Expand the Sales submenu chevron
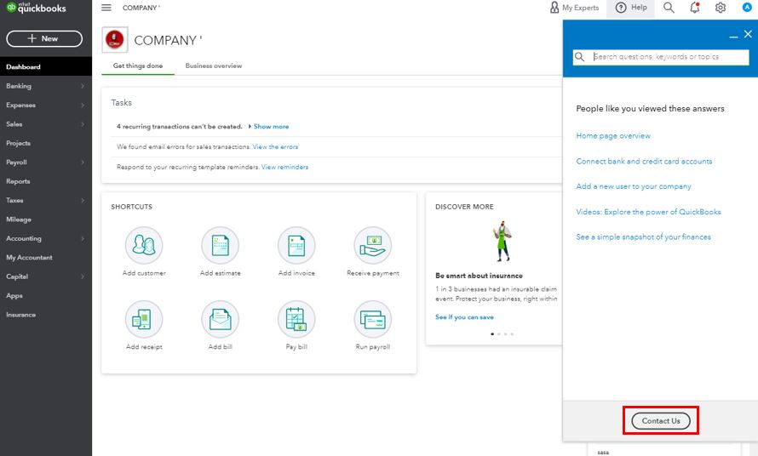The height and width of the screenshot is (456, 758). pyautogui.click(x=83, y=124)
